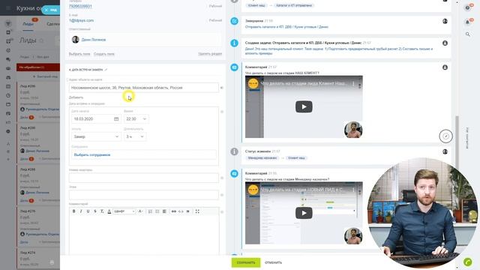This screenshot has height=270, width=480.
Task: Expand the time dropdown showing 22:30
Action: (x=136, y=118)
